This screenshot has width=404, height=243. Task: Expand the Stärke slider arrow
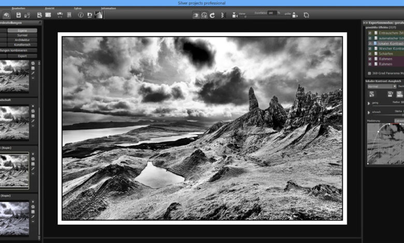pyautogui.click(x=369, y=113)
